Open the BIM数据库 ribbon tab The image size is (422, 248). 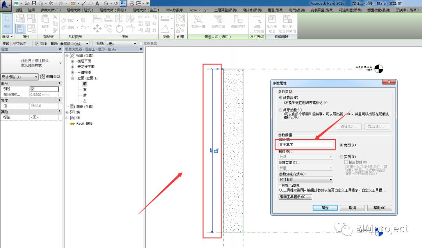[x=174, y=10]
